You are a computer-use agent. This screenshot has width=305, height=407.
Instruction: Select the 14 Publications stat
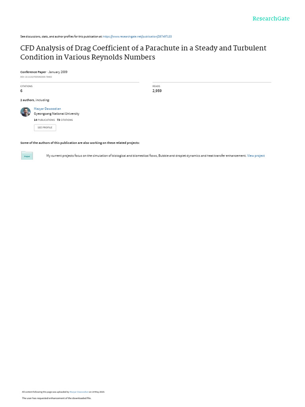click(x=44, y=120)
